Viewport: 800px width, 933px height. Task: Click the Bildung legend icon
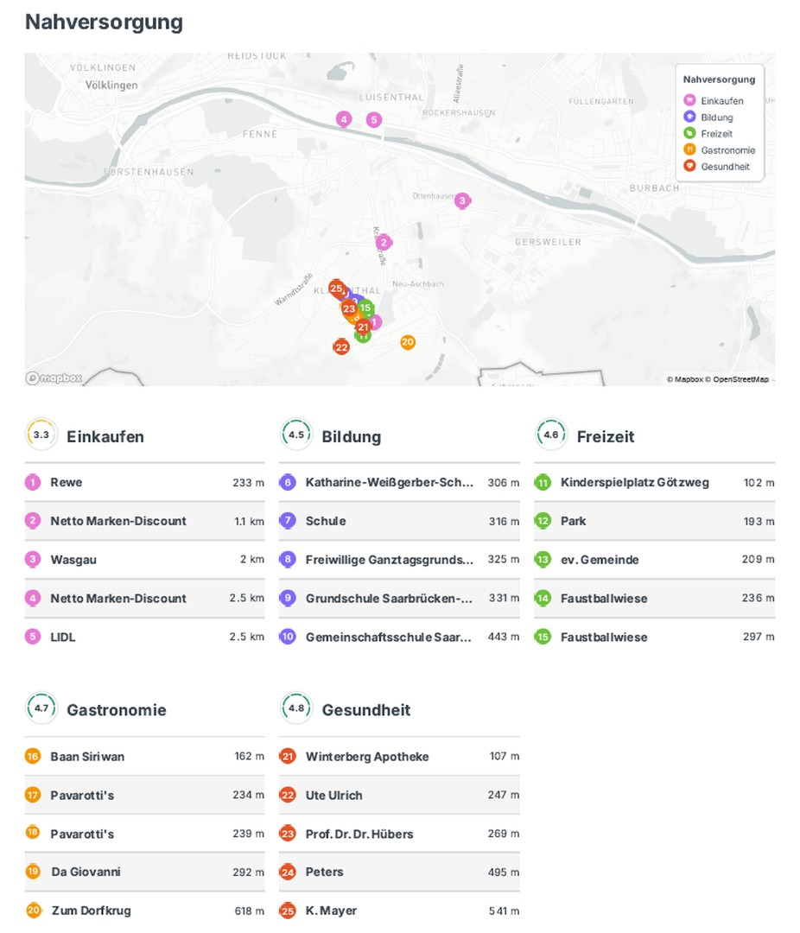[689, 117]
